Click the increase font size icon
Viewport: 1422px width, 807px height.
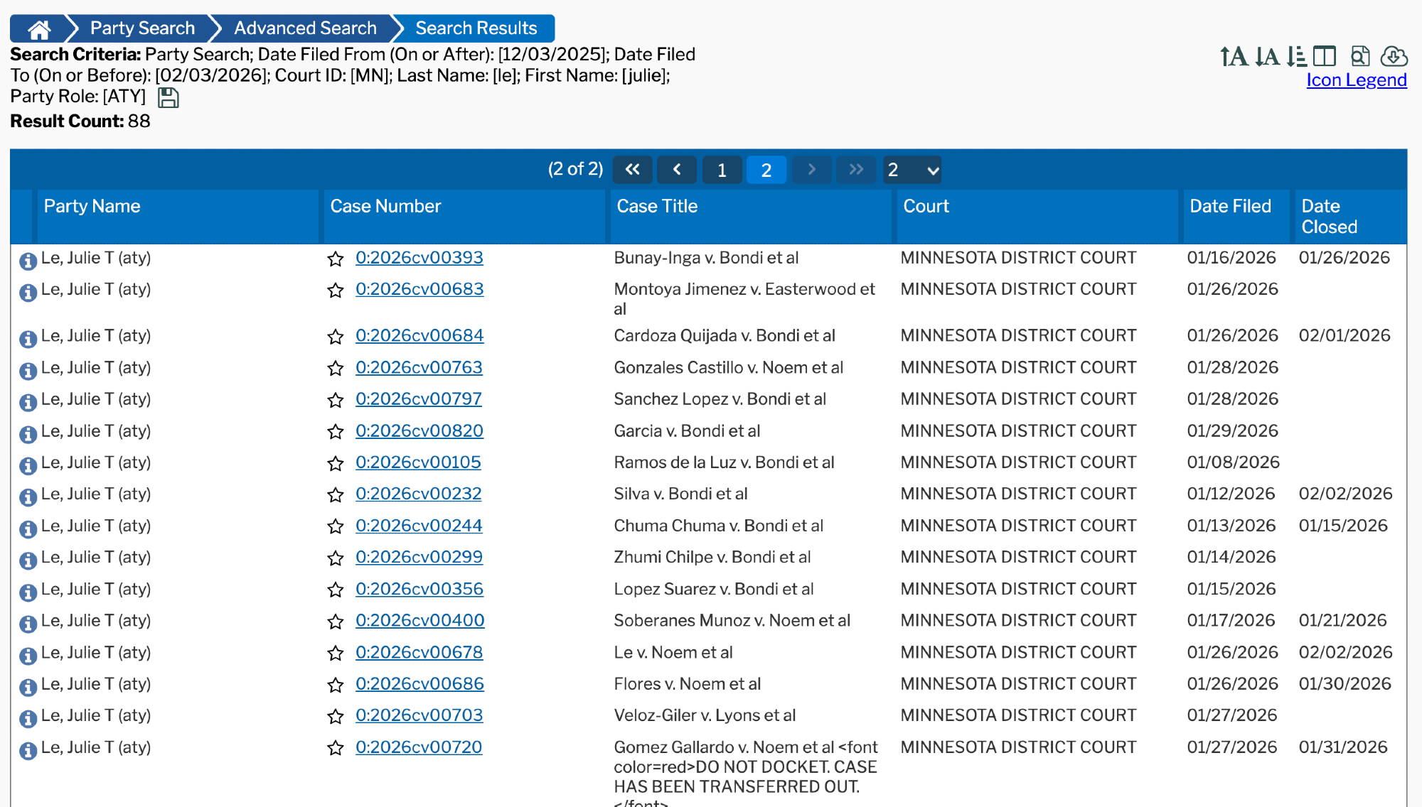point(1234,56)
